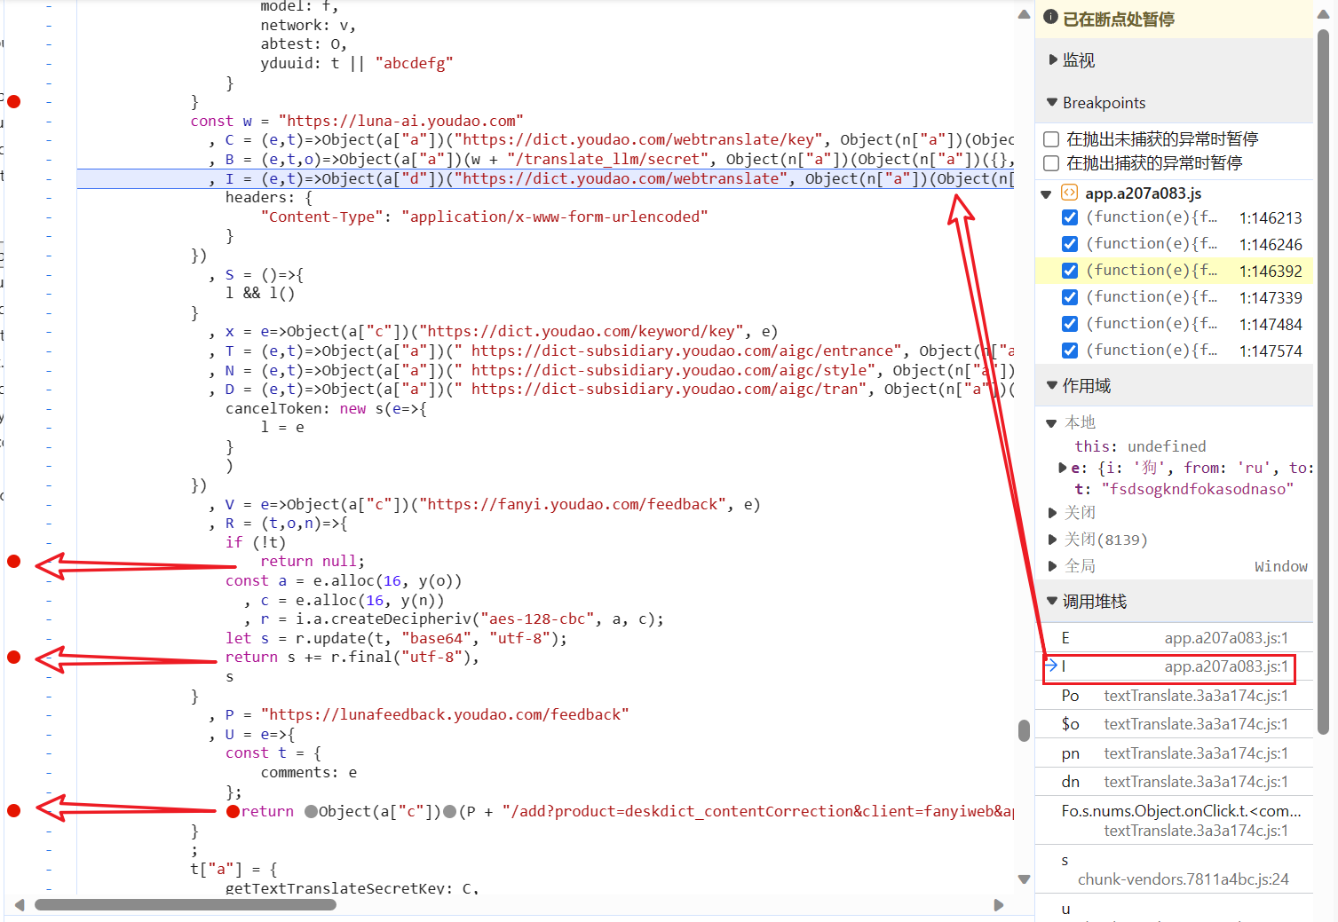Click the code pane scroll-up arrow
This screenshot has width=1338, height=922.
(x=1024, y=14)
